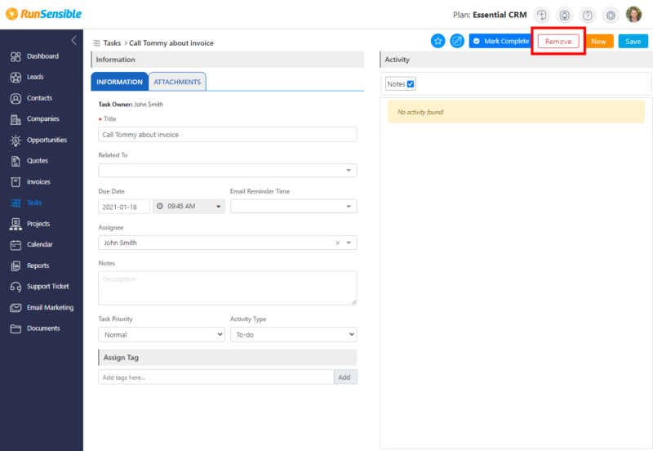Click the Add tags here input

pyautogui.click(x=216, y=377)
